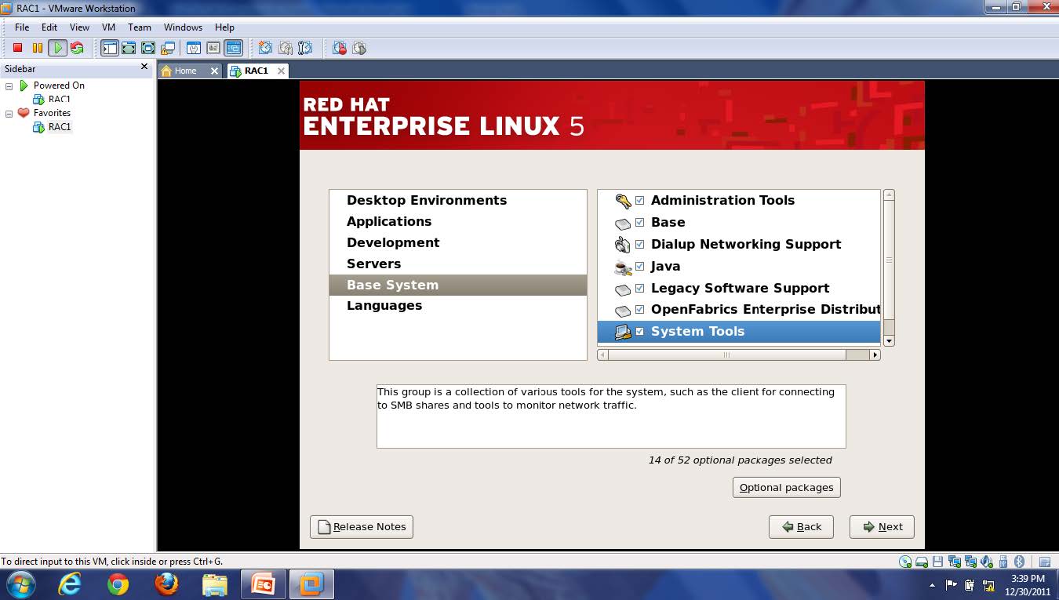The height and width of the screenshot is (600, 1059).
Task: Open the Windows menu
Action: (183, 27)
